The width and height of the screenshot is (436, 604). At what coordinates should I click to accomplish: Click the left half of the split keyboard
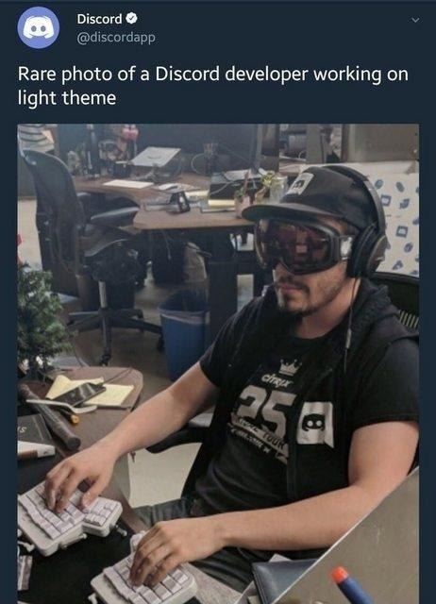[x=67, y=517]
